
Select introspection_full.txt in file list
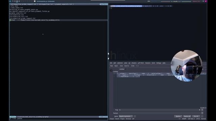pos(19,16)
